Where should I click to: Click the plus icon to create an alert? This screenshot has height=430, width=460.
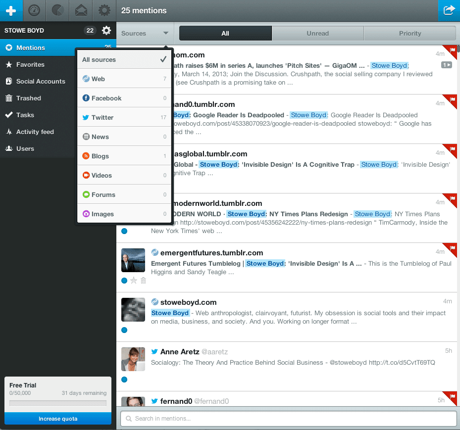click(11, 10)
